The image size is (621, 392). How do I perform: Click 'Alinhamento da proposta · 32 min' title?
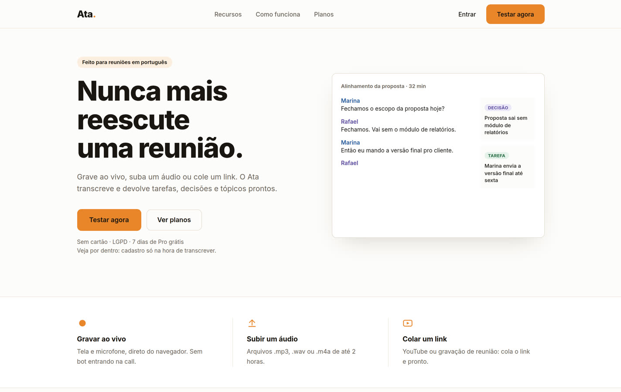click(383, 86)
